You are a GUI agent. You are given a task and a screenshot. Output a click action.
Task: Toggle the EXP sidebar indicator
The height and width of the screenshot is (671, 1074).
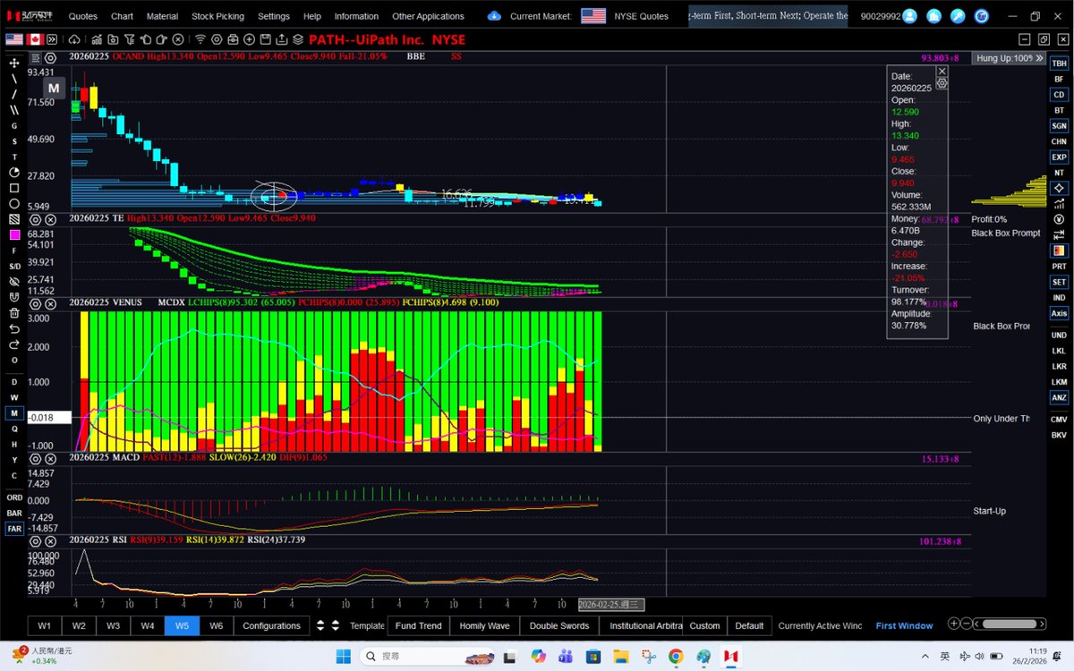point(1059,157)
